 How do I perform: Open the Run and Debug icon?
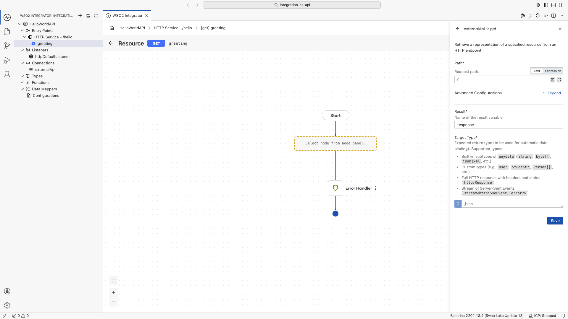pyautogui.click(x=7, y=60)
